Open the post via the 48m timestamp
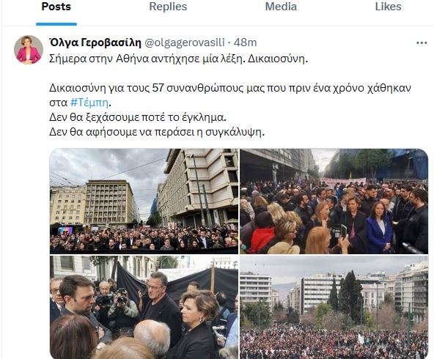 (x=245, y=42)
